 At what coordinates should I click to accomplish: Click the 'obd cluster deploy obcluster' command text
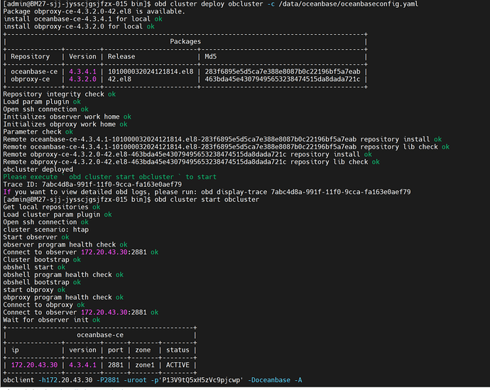pos(209,4)
